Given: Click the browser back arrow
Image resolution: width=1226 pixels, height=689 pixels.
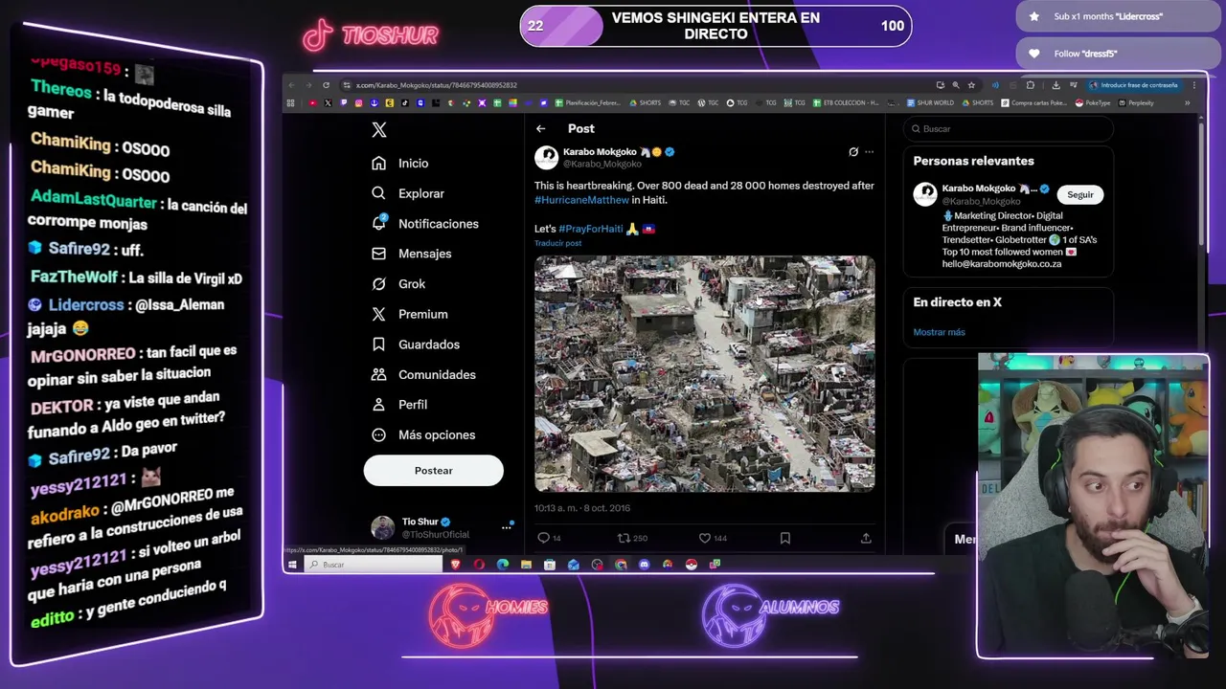Looking at the screenshot, I should point(292,85).
